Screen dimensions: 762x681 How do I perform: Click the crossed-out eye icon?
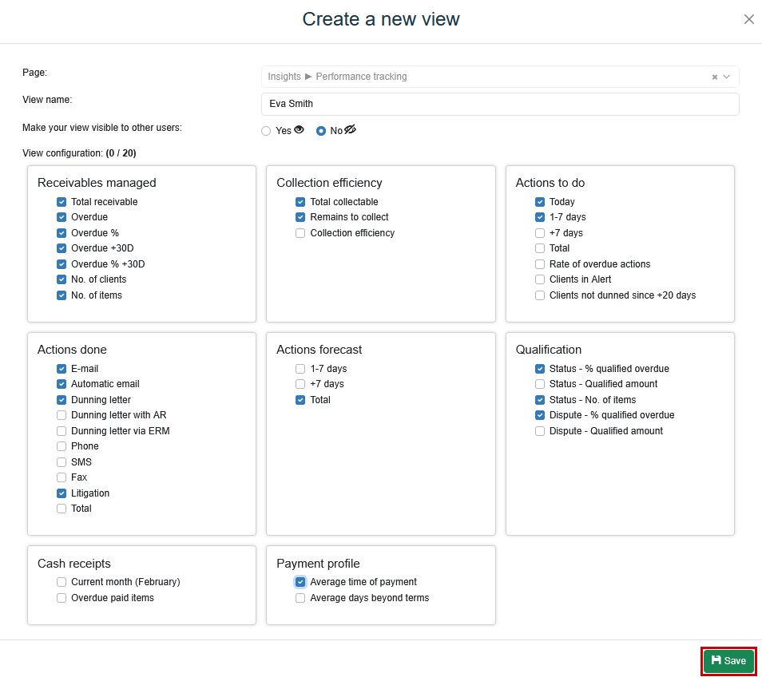tap(350, 130)
